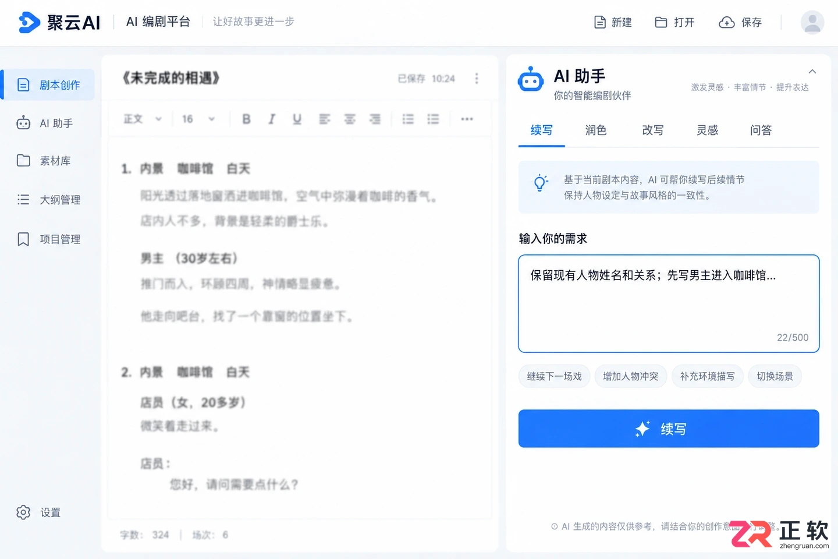The width and height of the screenshot is (838, 559).
Task: Open the user avatar profile
Action: tap(812, 22)
